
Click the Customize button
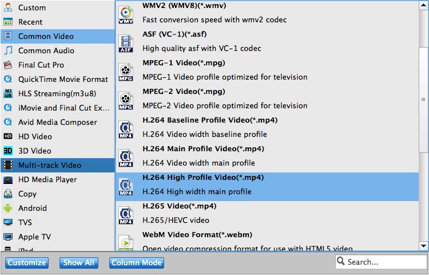27,262
